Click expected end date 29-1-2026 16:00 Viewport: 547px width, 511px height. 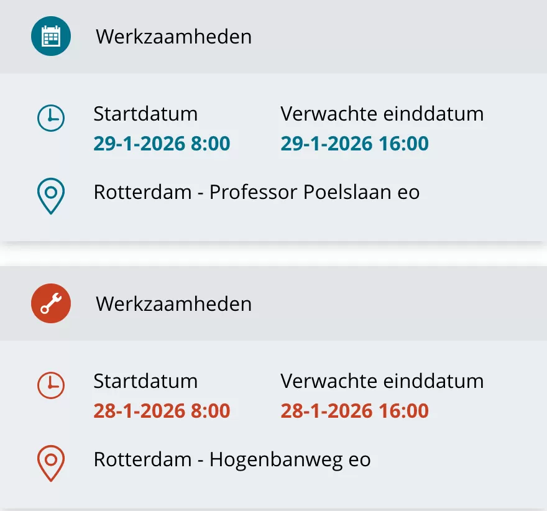point(354,144)
